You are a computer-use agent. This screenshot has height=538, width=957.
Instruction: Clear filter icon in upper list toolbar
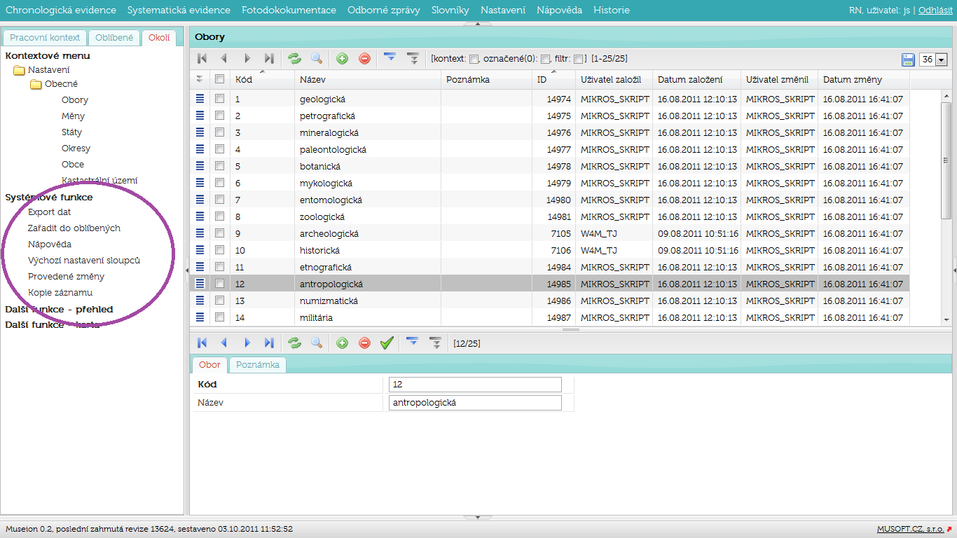(x=413, y=59)
